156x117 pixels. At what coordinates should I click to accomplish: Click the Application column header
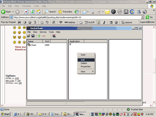coord(76,41)
